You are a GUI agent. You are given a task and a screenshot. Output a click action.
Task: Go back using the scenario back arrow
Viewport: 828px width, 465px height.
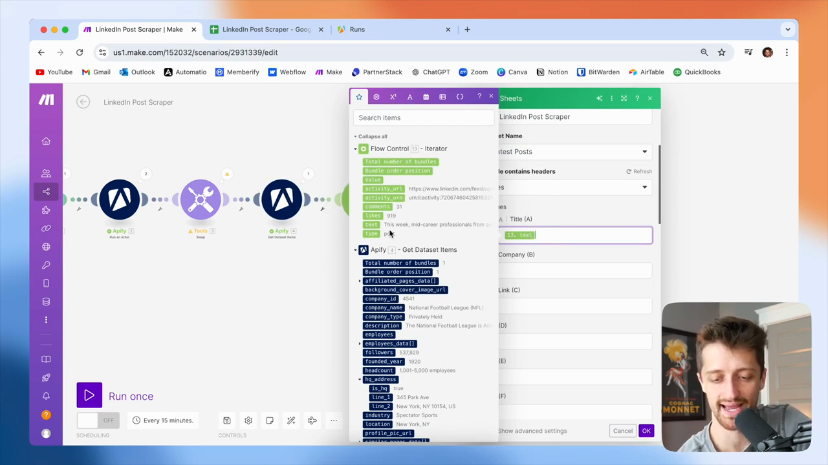click(x=83, y=102)
